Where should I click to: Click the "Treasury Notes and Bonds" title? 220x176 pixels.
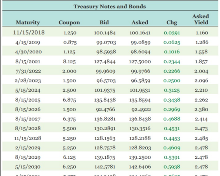point(110,6)
